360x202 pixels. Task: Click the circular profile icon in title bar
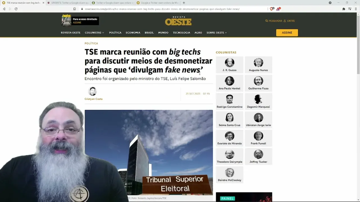coord(330,3)
